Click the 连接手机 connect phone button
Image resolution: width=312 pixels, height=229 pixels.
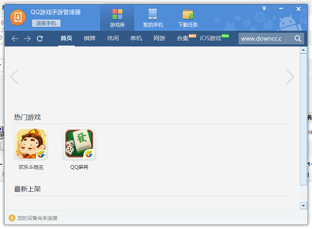[46, 23]
